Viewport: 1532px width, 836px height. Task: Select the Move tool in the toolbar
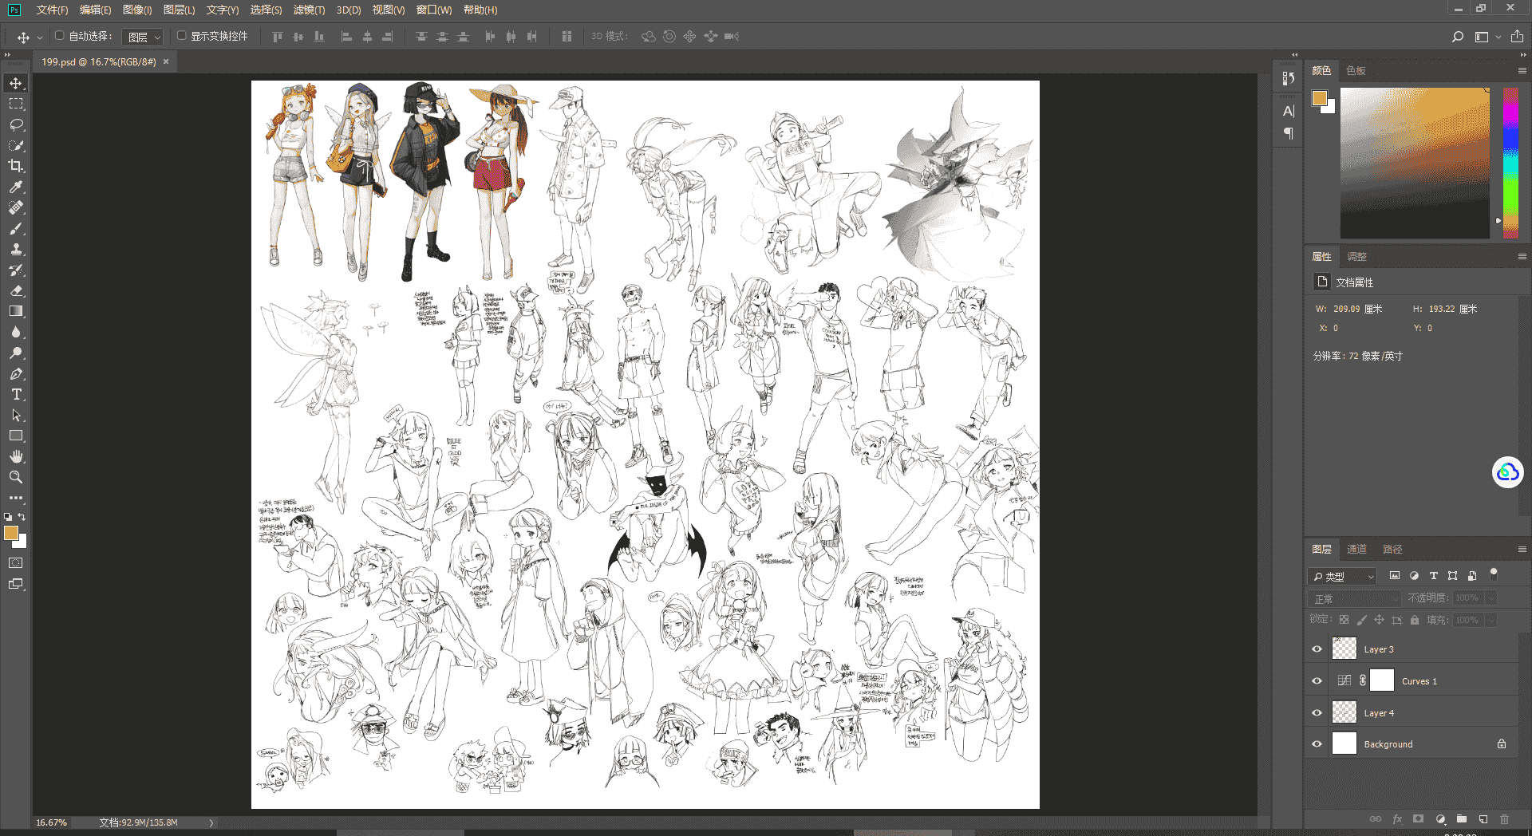pos(16,83)
